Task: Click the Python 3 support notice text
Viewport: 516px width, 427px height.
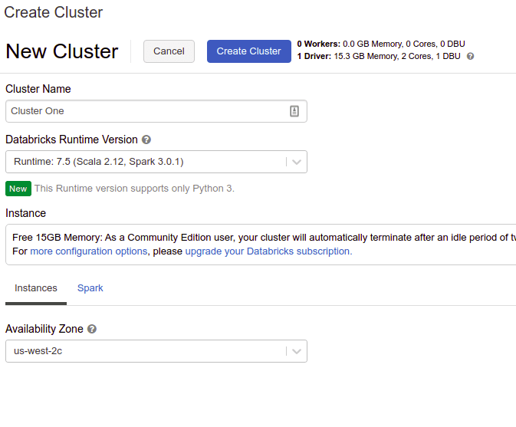Action: coord(134,189)
